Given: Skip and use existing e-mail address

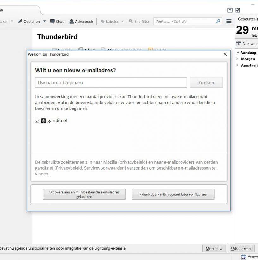Looking at the screenshot, I should point(84,194).
